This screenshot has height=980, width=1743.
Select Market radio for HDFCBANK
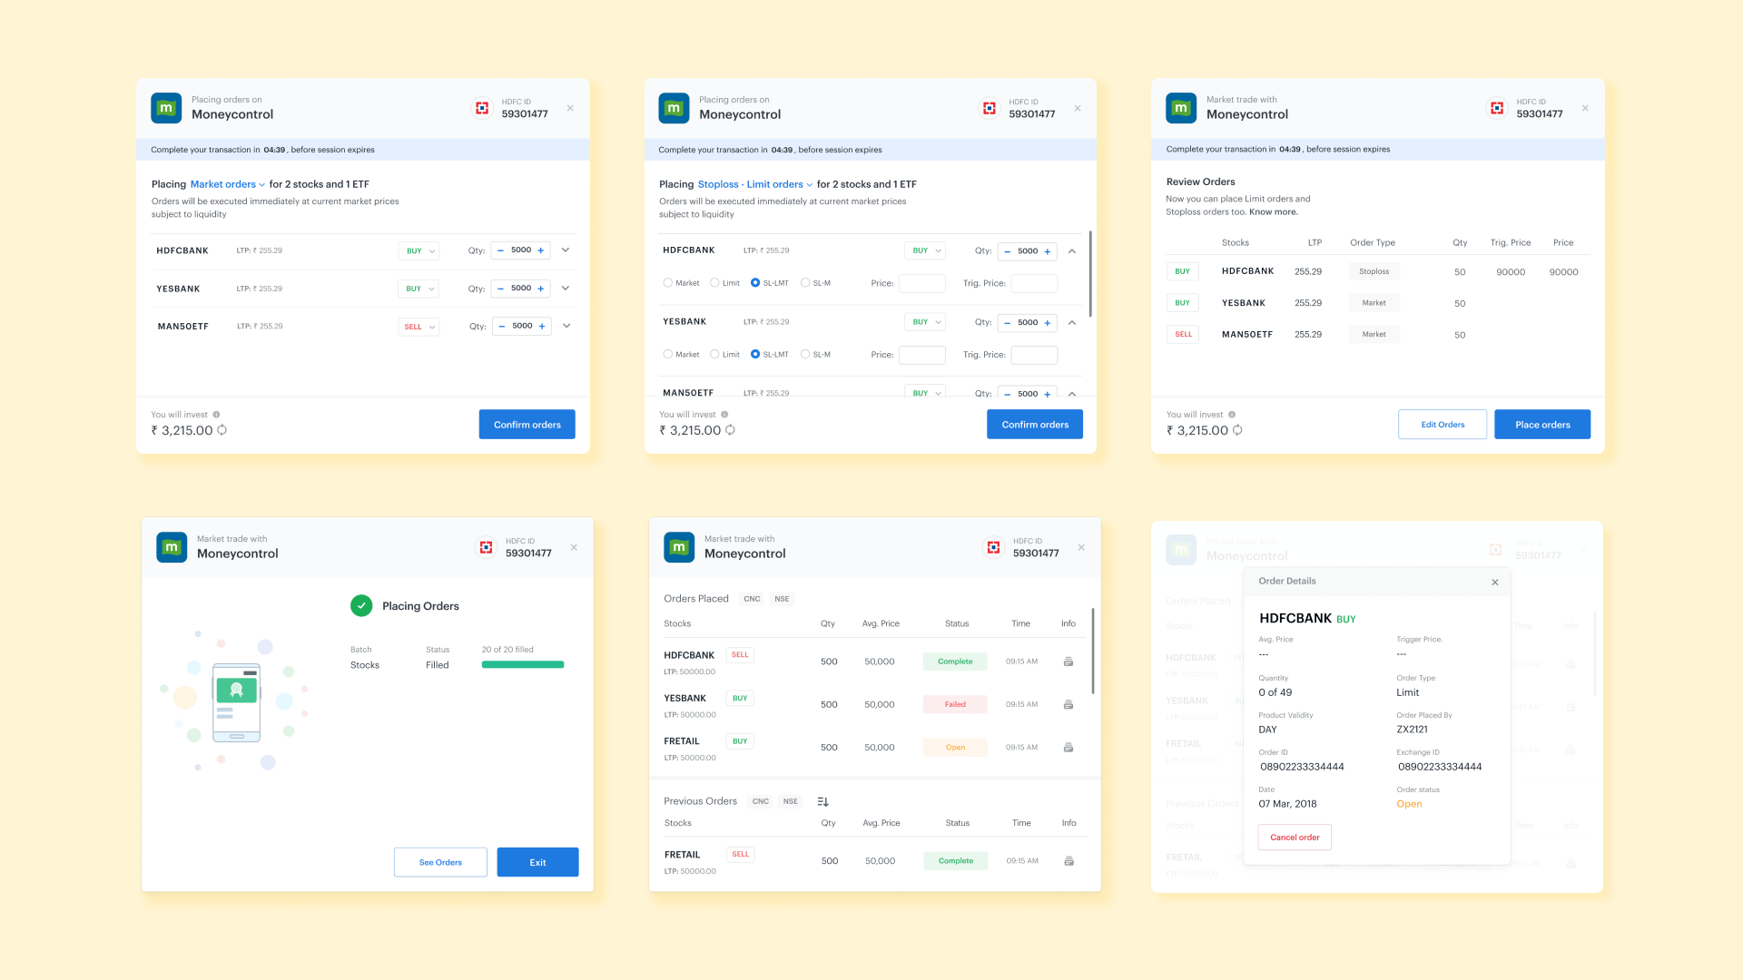(x=668, y=283)
